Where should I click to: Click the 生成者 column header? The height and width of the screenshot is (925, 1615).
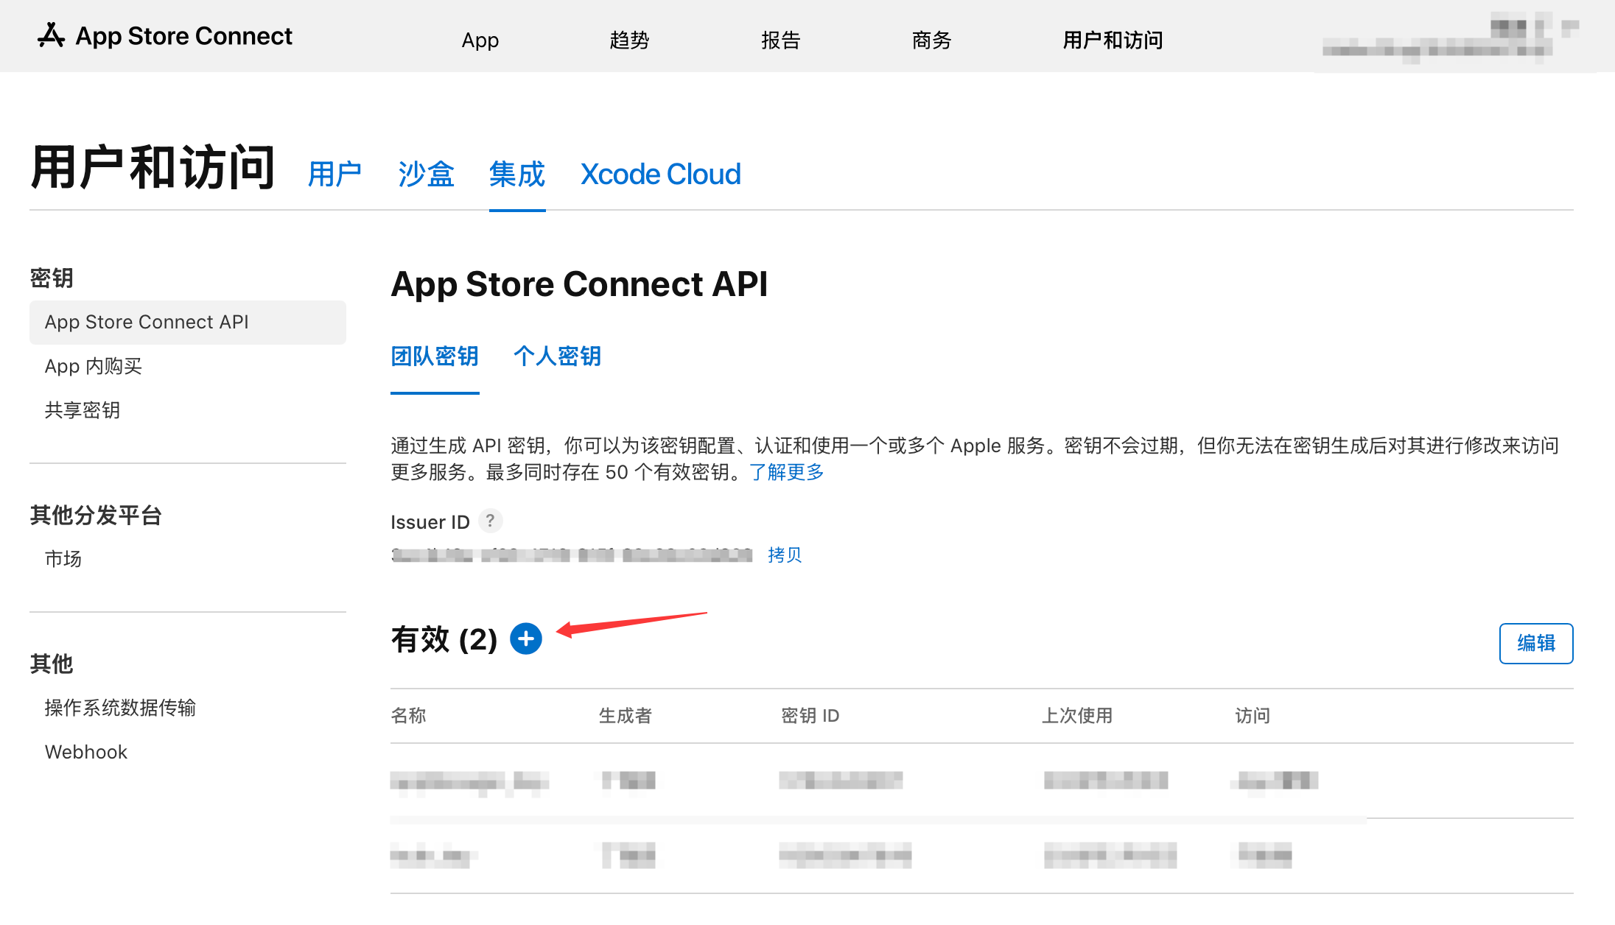[626, 715]
